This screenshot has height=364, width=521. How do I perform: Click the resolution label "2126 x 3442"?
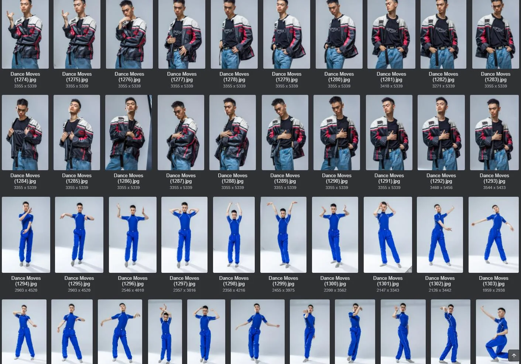pyautogui.click(x=440, y=290)
